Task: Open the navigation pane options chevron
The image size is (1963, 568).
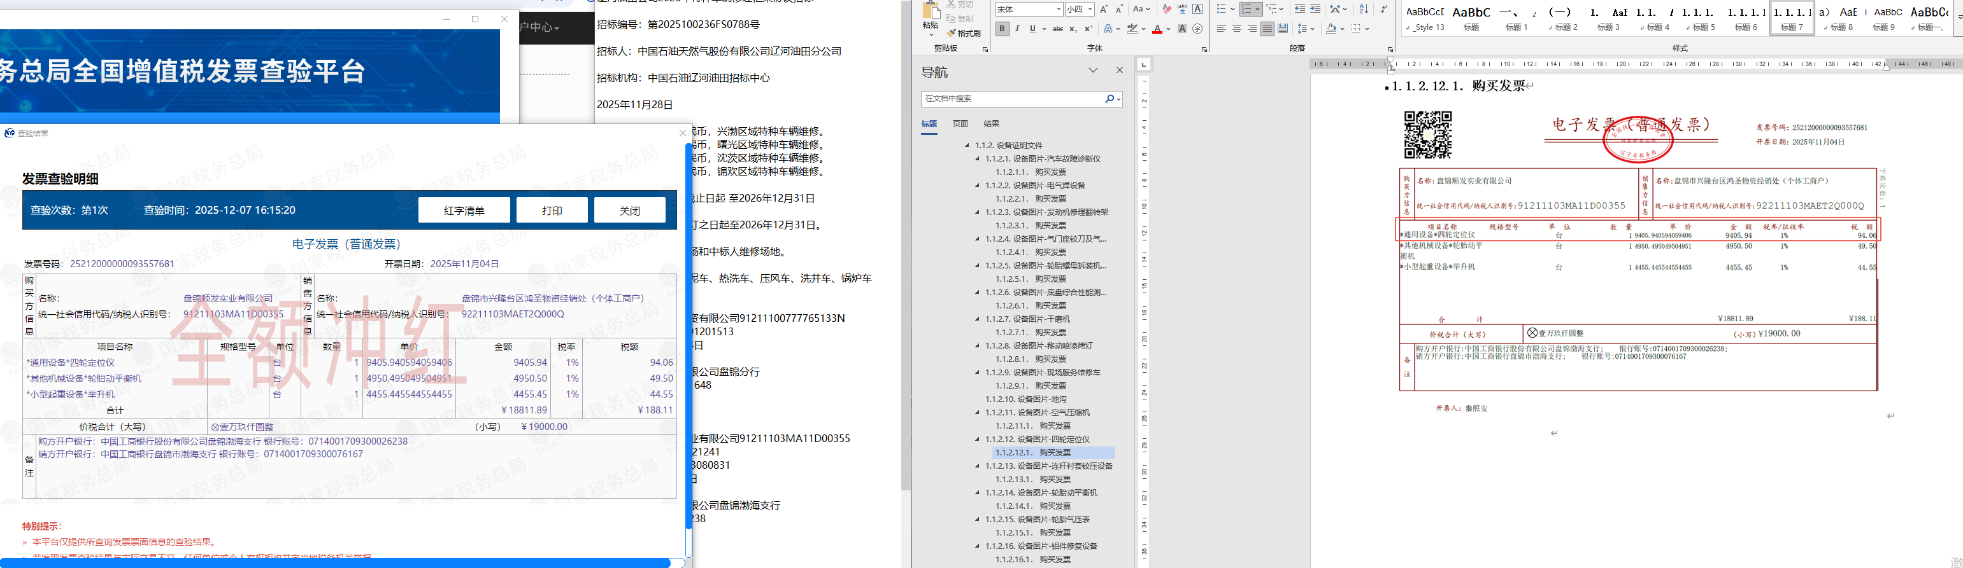Action: coord(1094,70)
